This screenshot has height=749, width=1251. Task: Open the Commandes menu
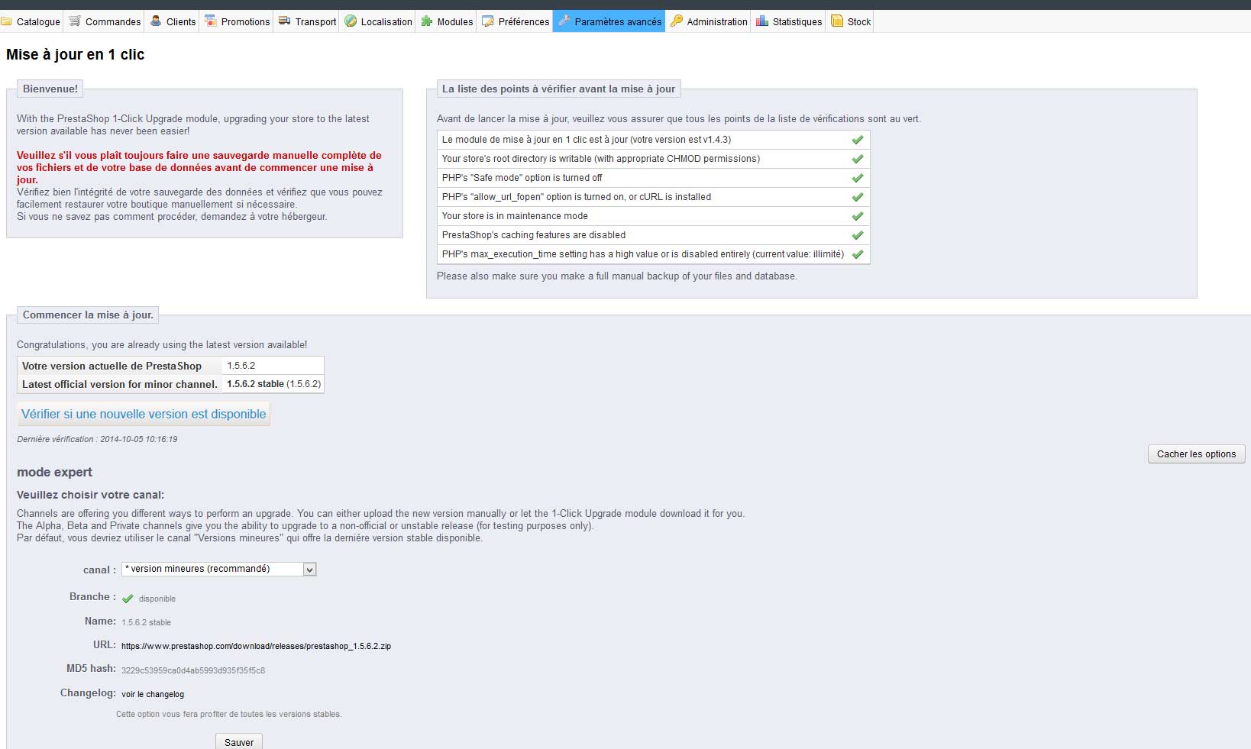point(105,21)
